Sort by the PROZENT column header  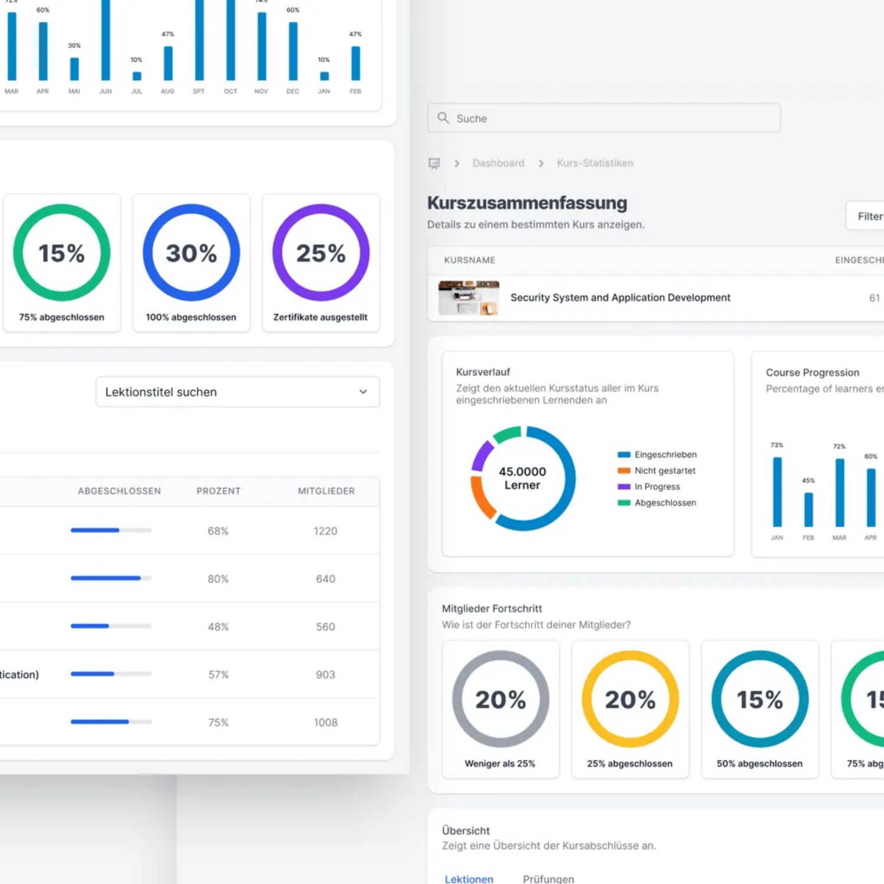coord(219,491)
